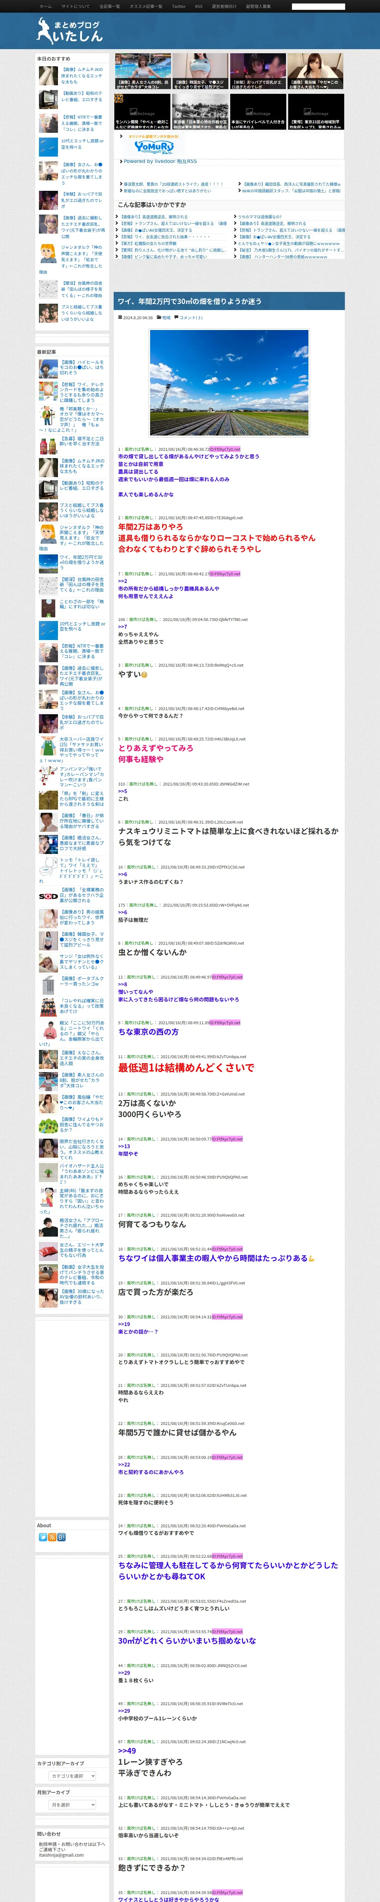The height and width of the screenshot is (1902, 380).
Task: Open the Twitter icon under About
Action: (x=43, y=1536)
